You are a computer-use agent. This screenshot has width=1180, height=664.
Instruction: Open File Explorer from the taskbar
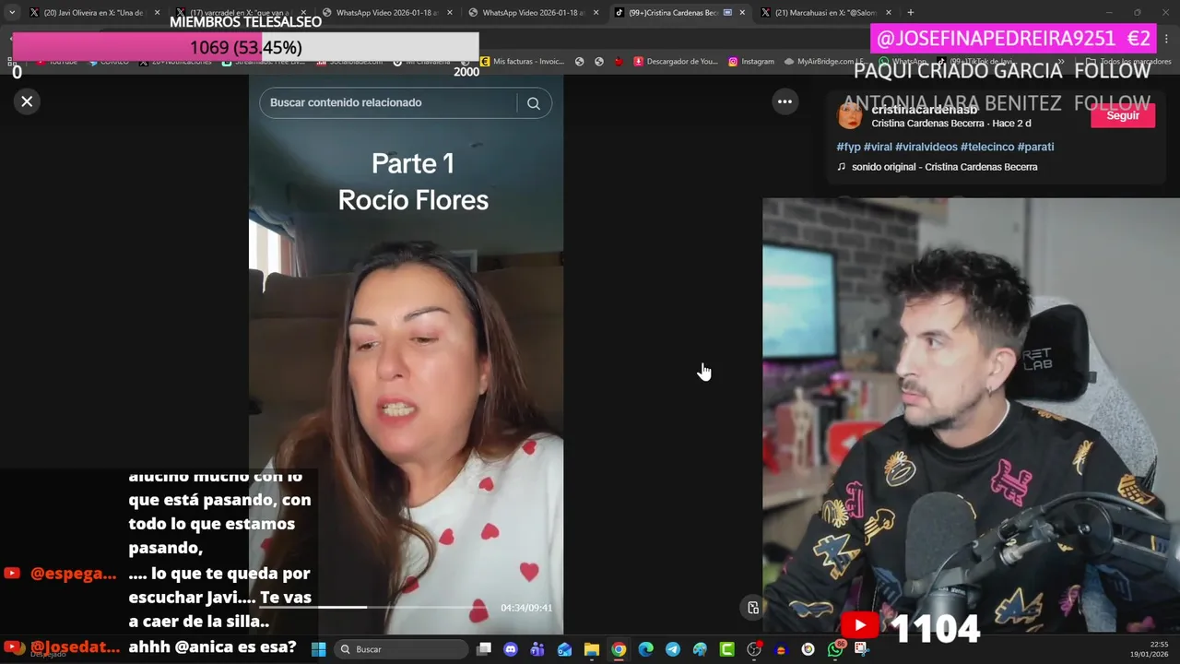coord(592,649)
